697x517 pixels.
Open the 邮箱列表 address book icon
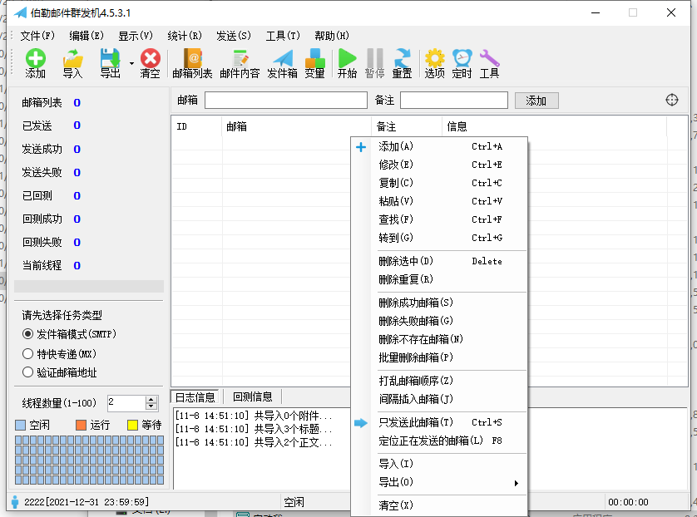click(x=192, y=63)
